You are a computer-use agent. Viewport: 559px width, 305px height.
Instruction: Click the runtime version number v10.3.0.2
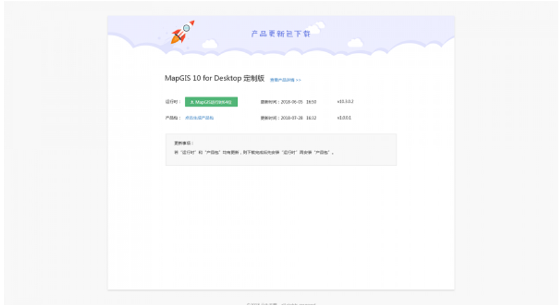coord(345,101)
